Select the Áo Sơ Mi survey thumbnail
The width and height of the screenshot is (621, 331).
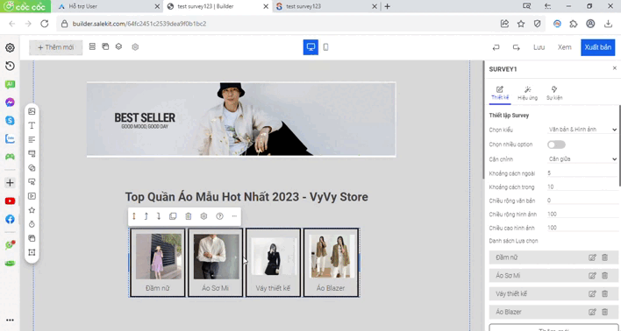click(216, 263)
